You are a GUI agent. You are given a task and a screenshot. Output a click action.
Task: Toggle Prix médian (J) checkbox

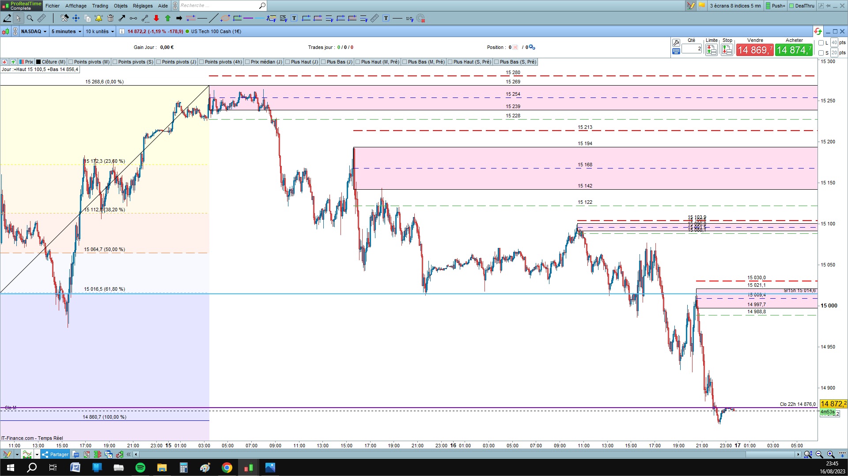(x=247, y=62)
